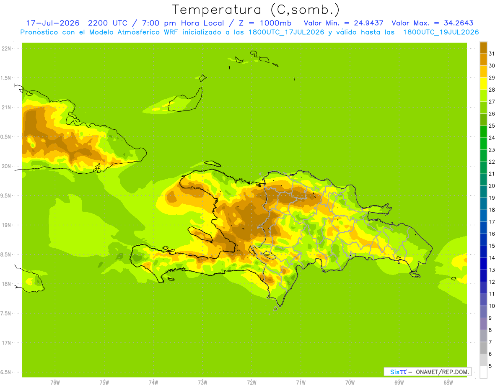Pick the yellow swatch between 28 and 29
Screen dimensions: 503x388
483,84
